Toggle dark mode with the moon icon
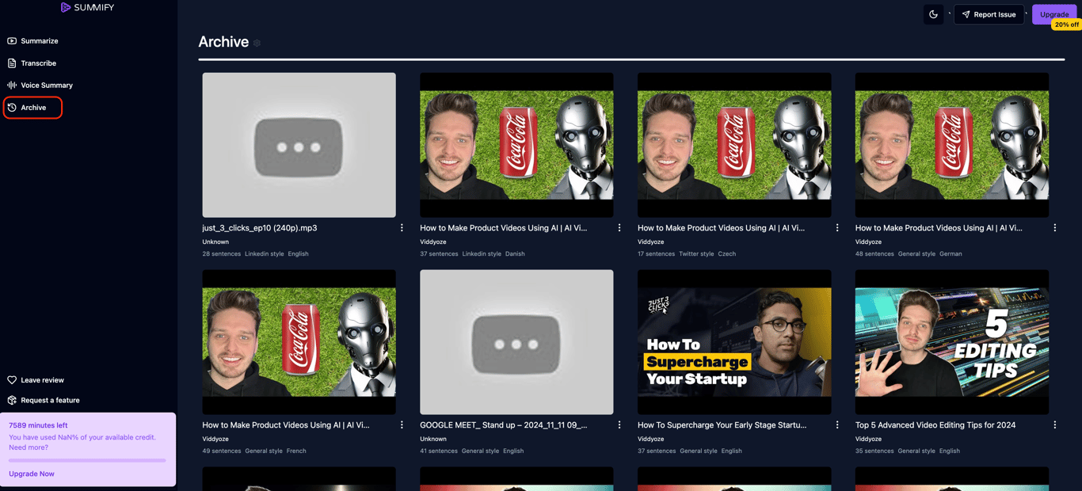The image size is (1082, 491). click(933, 14)
